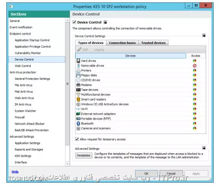The width and height of the screenshot is (218, 187).
Task: Uncheck Allow request for temporary access
Action: [x=77, y=139]
